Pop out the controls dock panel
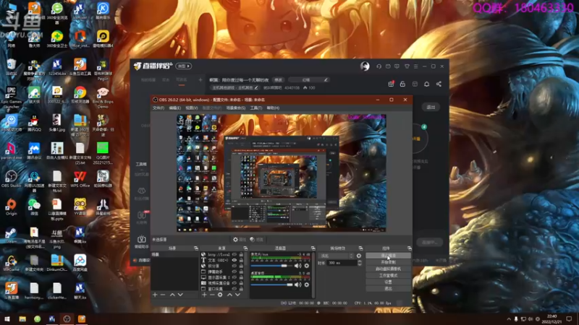Image resolution: width=579 pixels, height=325 pixels. pyautogui.click(x=409, y=248)
